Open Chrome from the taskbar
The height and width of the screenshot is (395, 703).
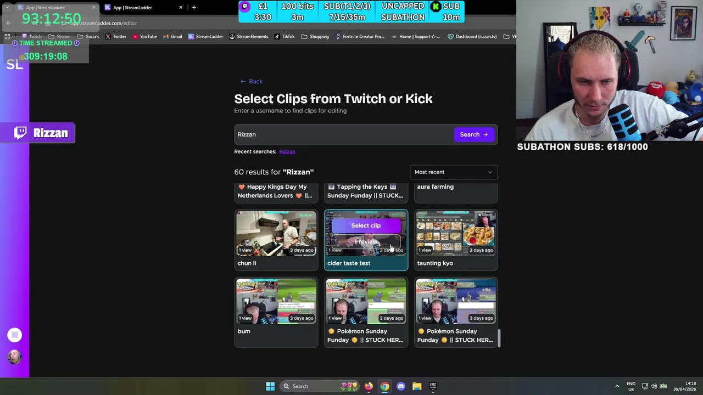tap(384, 386)
